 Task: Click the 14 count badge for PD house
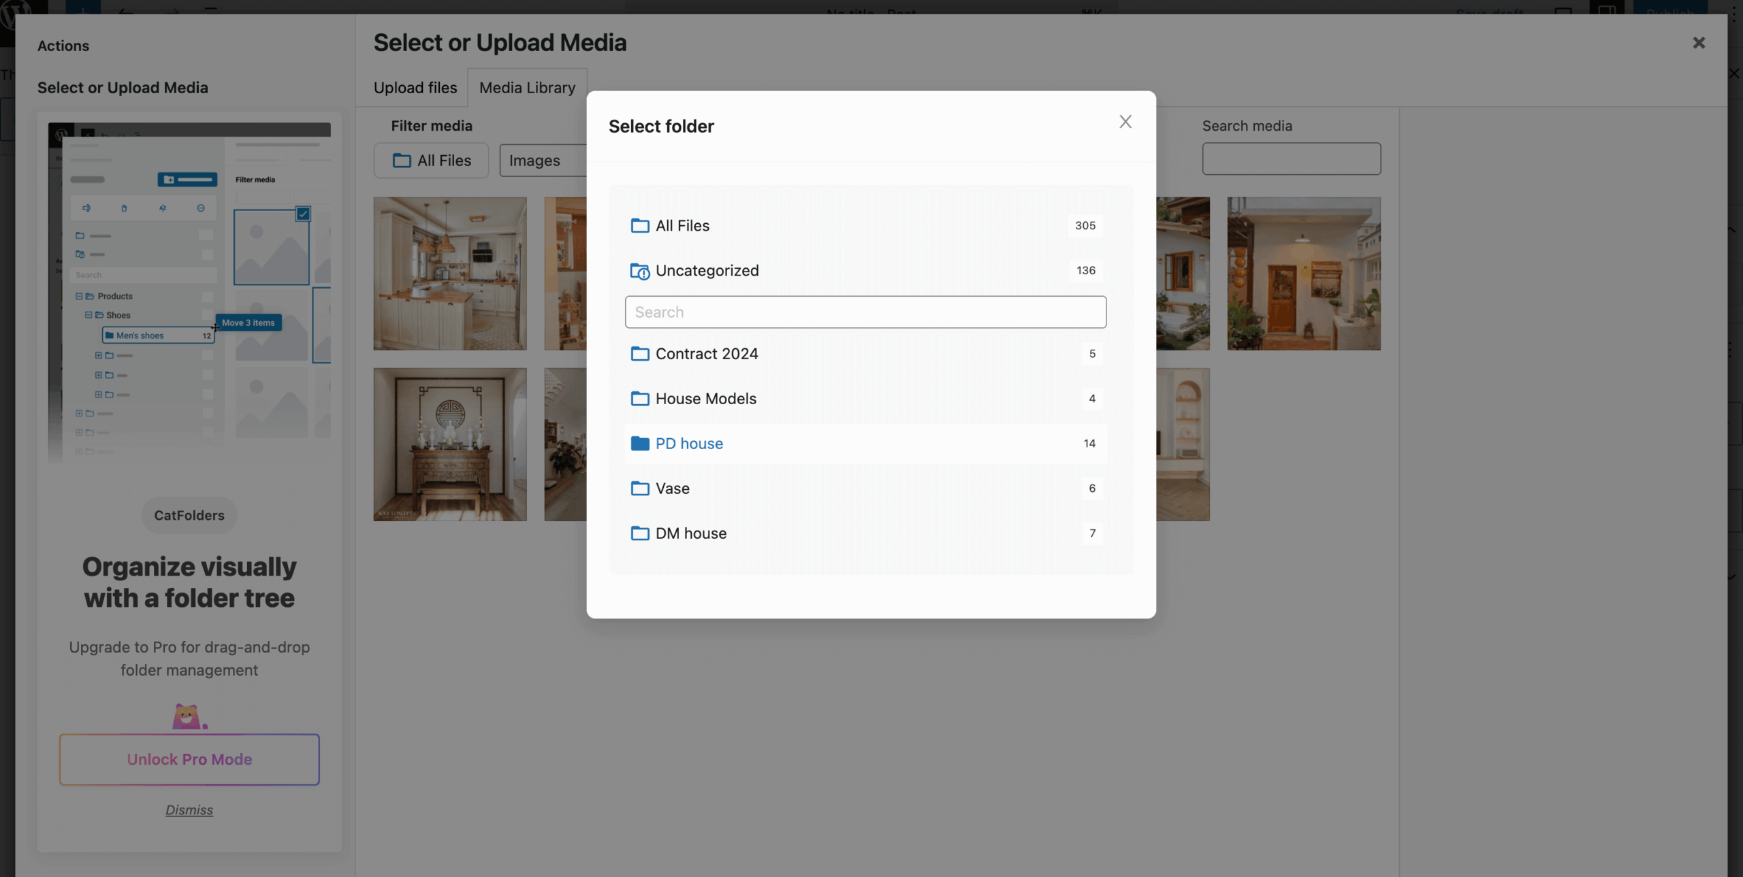pos(1089,443)
